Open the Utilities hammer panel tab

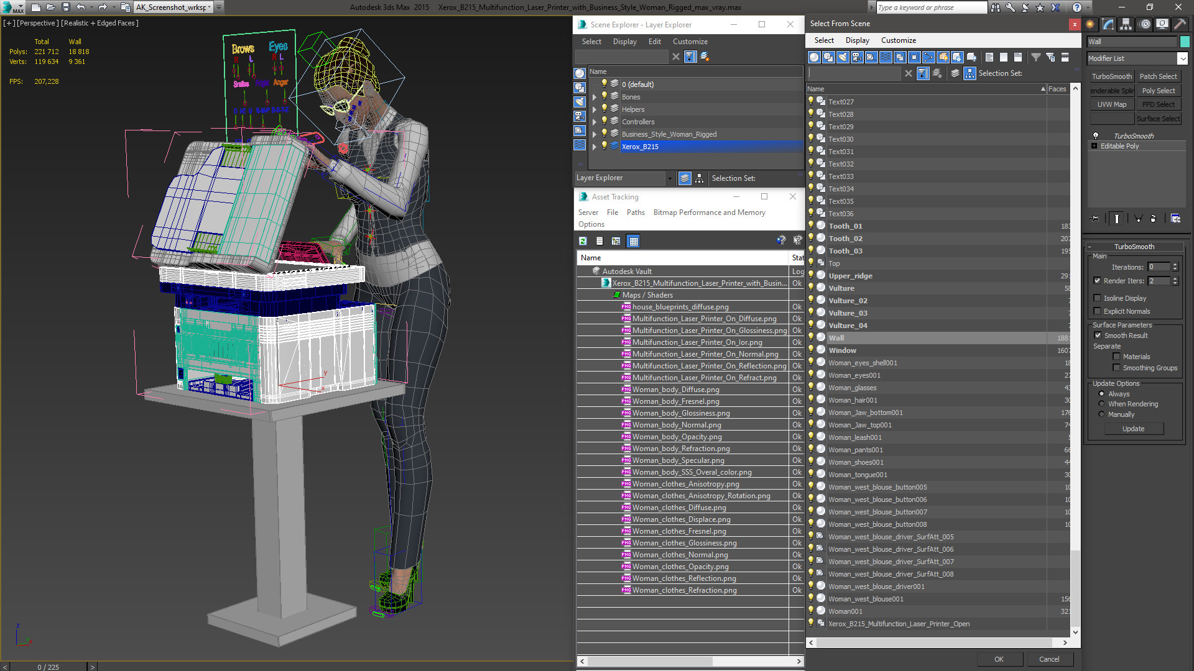tap(1180, 24)
